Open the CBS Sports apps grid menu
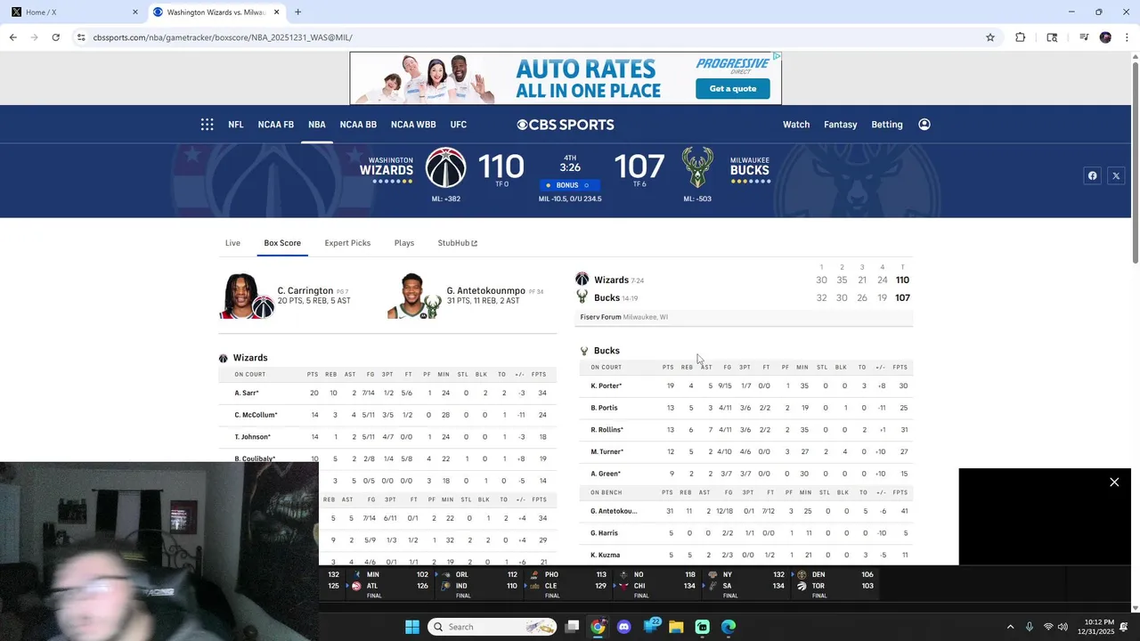1140x641 pixels. [x=207, y=125]
